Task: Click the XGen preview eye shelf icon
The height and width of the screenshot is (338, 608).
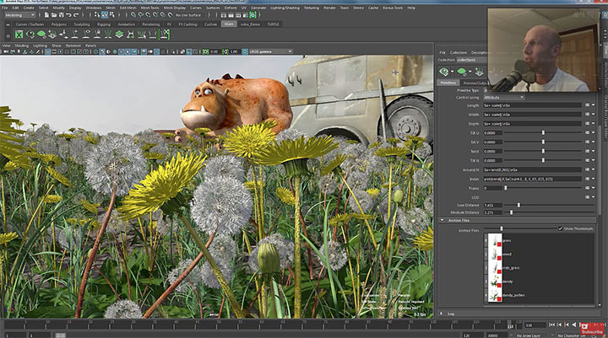Action: 30,35
